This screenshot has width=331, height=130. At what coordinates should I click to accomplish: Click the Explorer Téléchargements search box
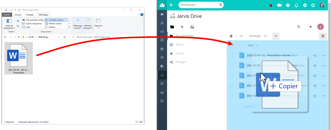[106, 37]
